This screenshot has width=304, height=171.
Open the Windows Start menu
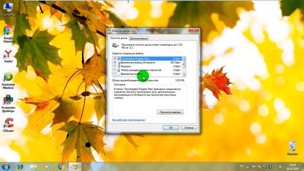point(6,167)
